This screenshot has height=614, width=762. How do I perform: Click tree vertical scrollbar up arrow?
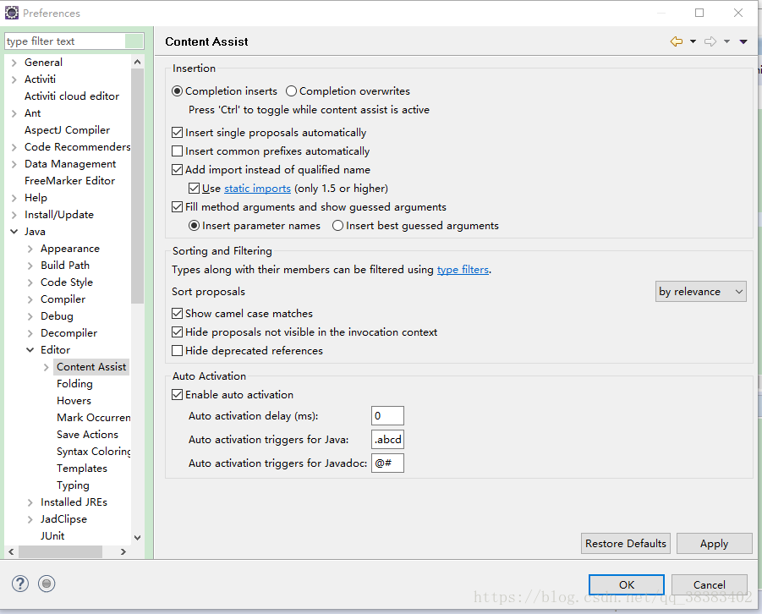(138, 63)
